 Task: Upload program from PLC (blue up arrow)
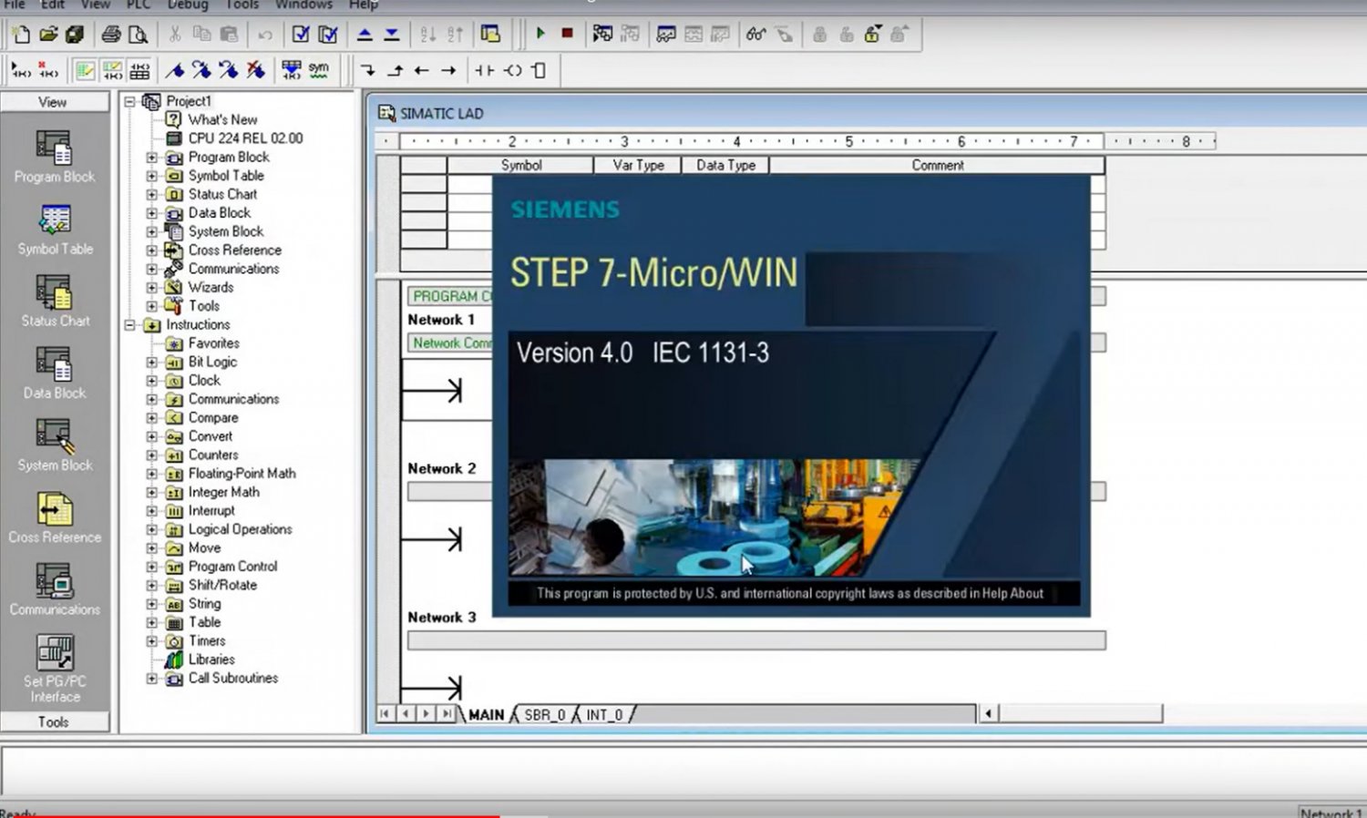click(365, 35)
